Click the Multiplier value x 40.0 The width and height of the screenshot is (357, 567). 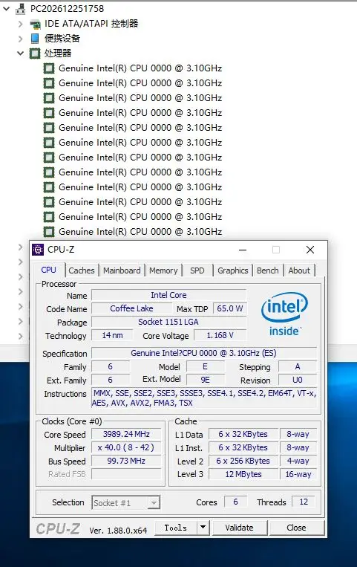click(126, 447)
